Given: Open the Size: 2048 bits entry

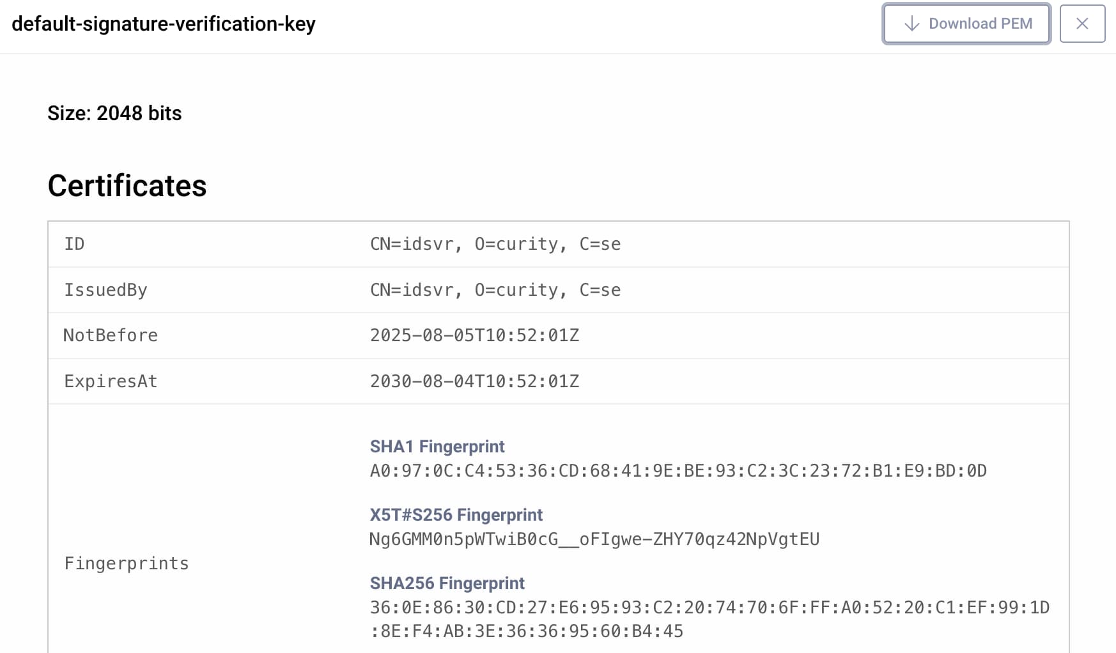Looking at the screenshot, I should (x=114, y=113).
